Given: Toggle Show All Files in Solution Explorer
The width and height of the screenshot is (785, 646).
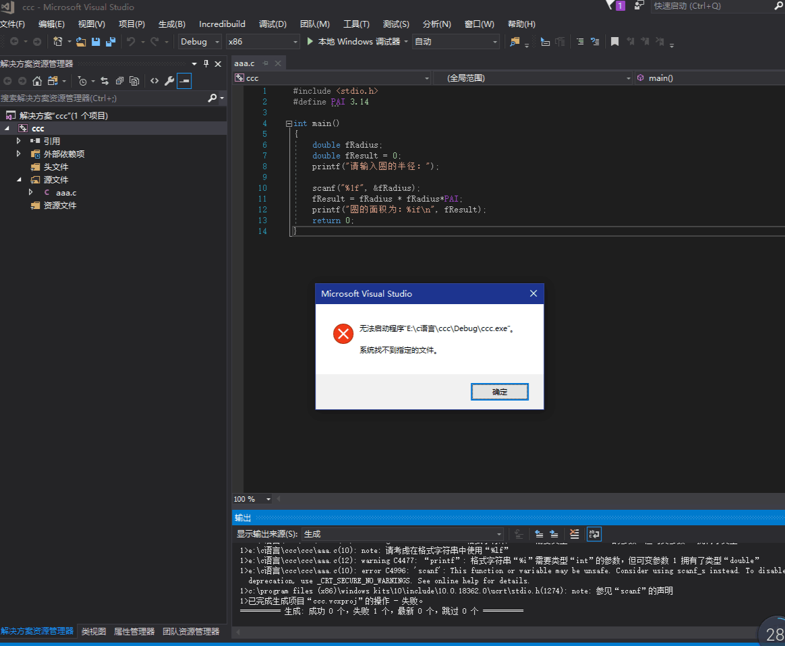Looking at the screenshot, I should click(x=134, y=80).
